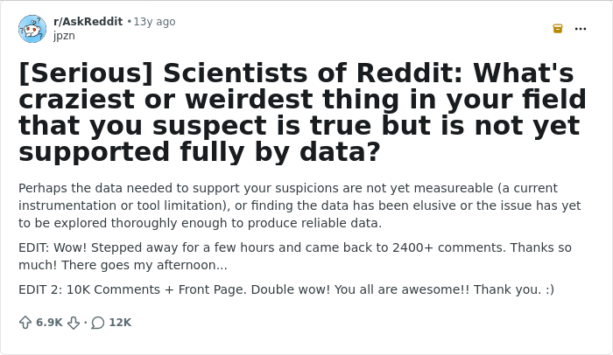
Task: Click the first body paragraph beginning 'Perhaps the data'
Action: 299,205
